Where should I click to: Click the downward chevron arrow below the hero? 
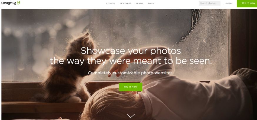pyautogui.click(x=131, y=116)
